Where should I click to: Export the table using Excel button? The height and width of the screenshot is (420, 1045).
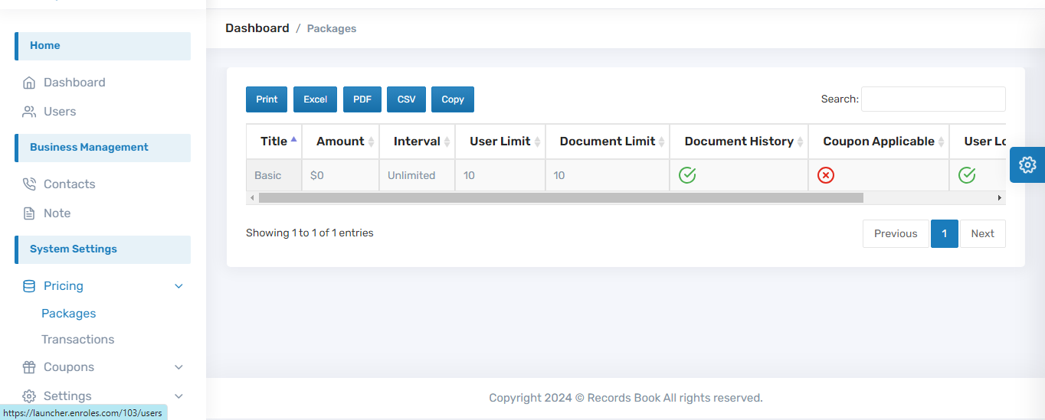(x=315, y=99)
